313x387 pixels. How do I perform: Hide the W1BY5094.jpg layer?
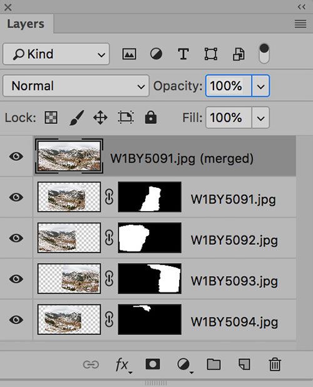[16, 319]
